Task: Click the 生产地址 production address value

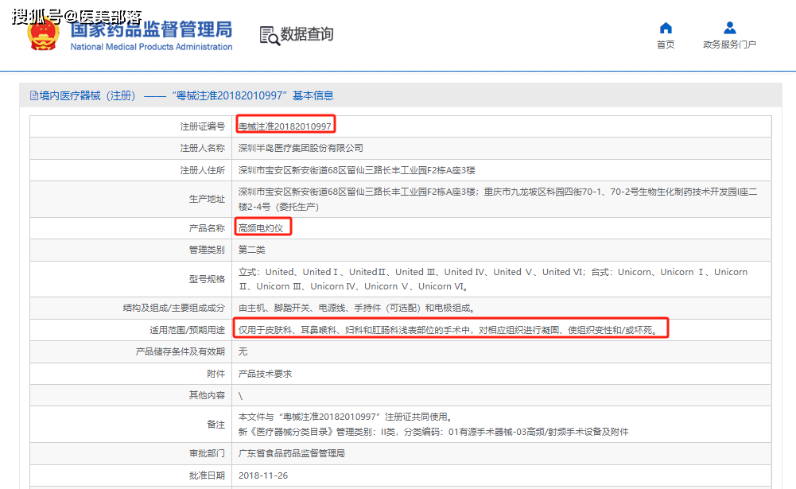Action: coord(498,199)
